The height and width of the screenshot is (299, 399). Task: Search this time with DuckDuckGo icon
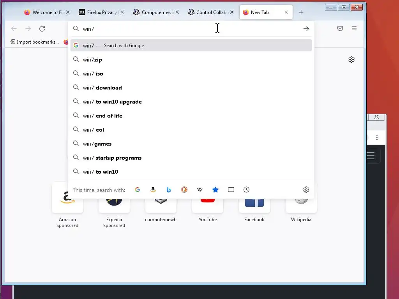[x=184, y=190]
